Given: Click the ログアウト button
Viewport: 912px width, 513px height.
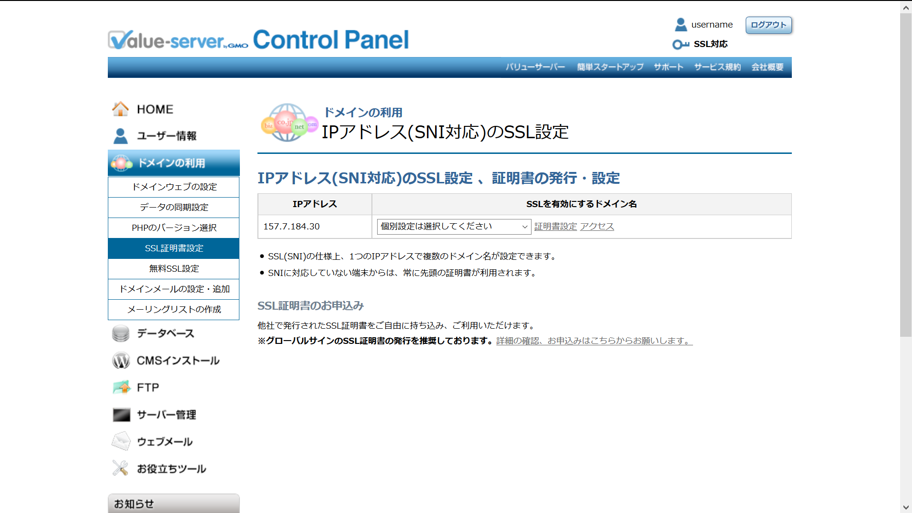Looking at the screenshot, I should pos(768,25).
